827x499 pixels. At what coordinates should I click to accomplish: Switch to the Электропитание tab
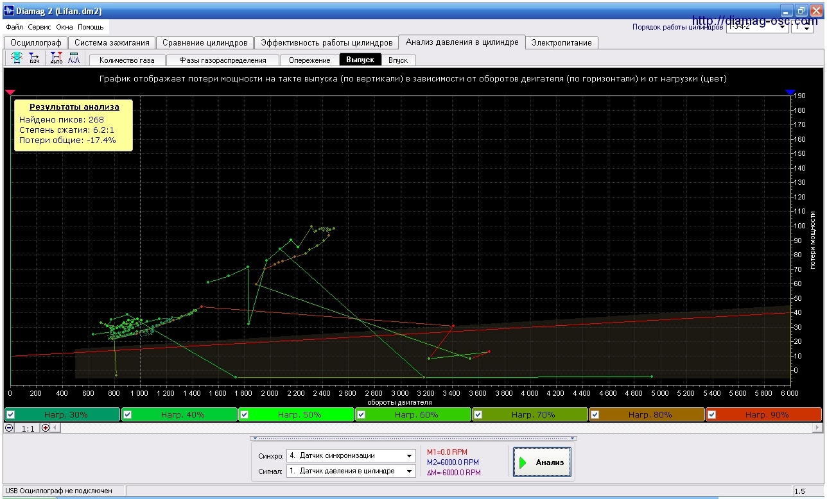pos(562,42)
